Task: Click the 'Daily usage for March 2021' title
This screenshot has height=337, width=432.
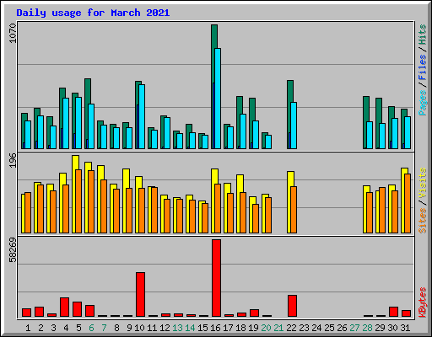Action: [93, 13]
